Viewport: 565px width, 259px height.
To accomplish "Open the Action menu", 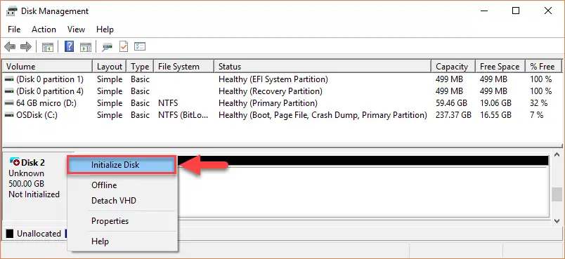I will 44,29.
